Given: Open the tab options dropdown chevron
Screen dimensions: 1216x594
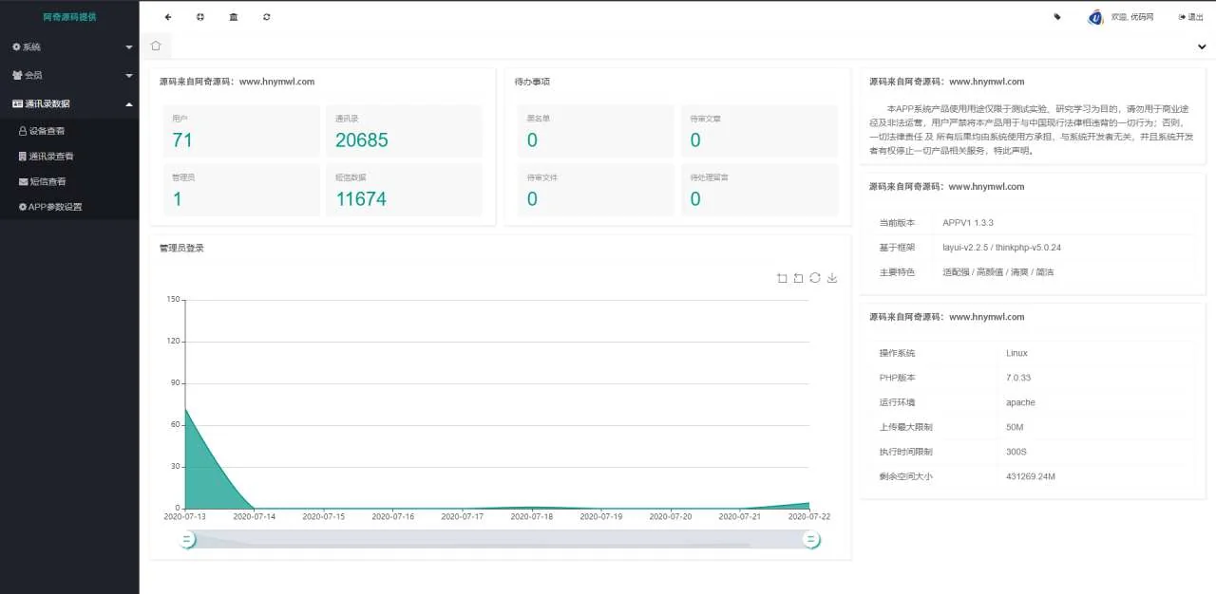Looking at the screenshot, I should 1203,46.
